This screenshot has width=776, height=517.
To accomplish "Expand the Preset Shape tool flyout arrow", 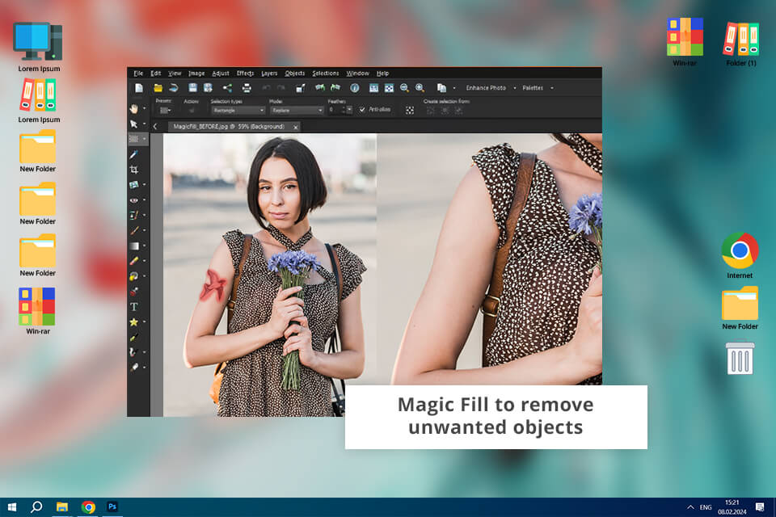I will point(145,322).
